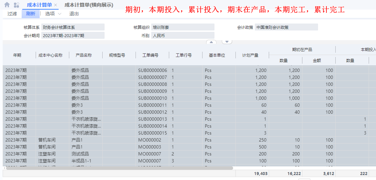Click the horizontal scrollbar thumb
This screenshot has width=376, height=180.
click(x=120, y=168)
